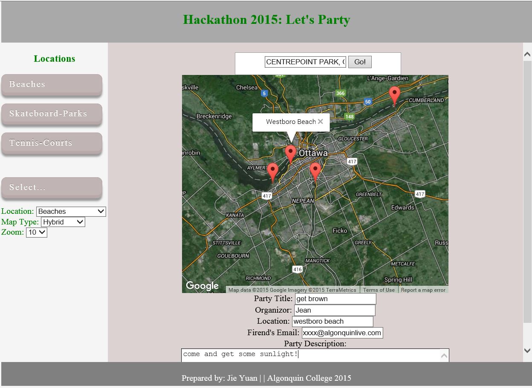
Task: Click the Google logo on the map
Action: pos(202,286)
